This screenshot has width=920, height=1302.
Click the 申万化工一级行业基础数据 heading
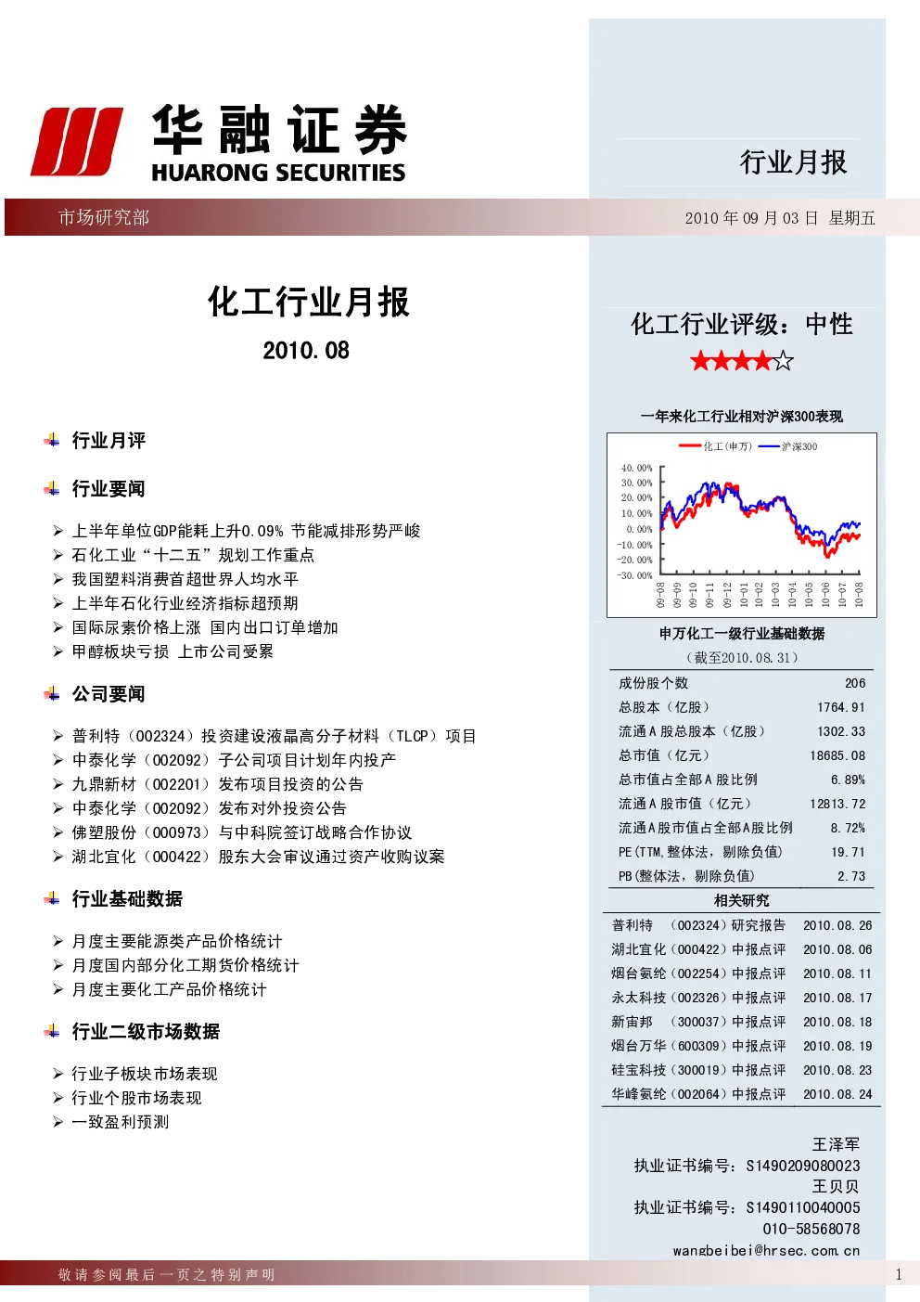[742, 633]
